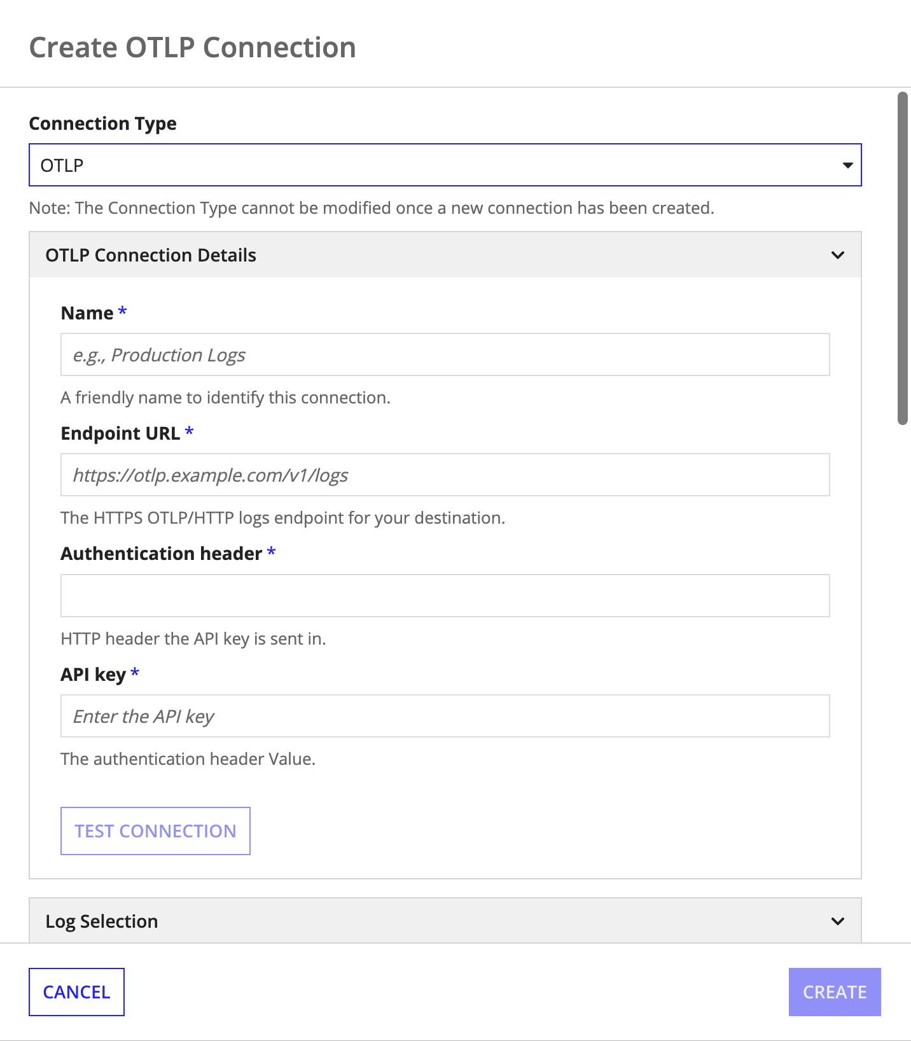Focus the Endpoint URL field
Viewport: 911px width, 1041px height.
click(445, 475)
